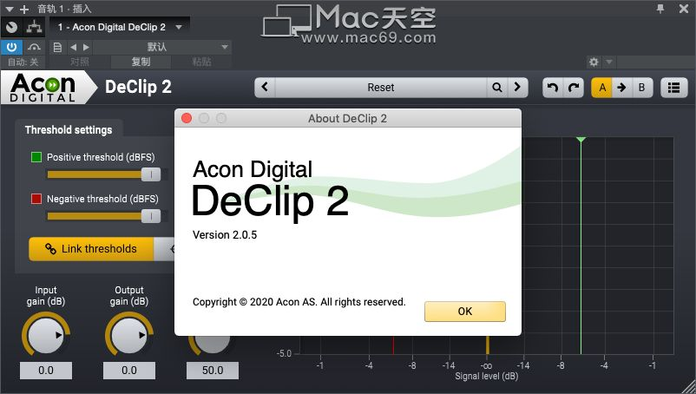The image size is (696, 394).
Task: Click the redo arrow icon
Action: tap(574, 88)
